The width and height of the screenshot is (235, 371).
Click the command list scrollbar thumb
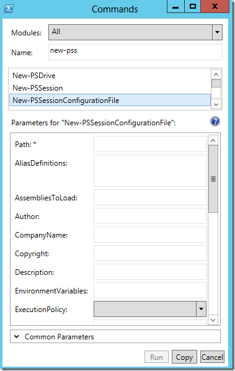(216, 84)
